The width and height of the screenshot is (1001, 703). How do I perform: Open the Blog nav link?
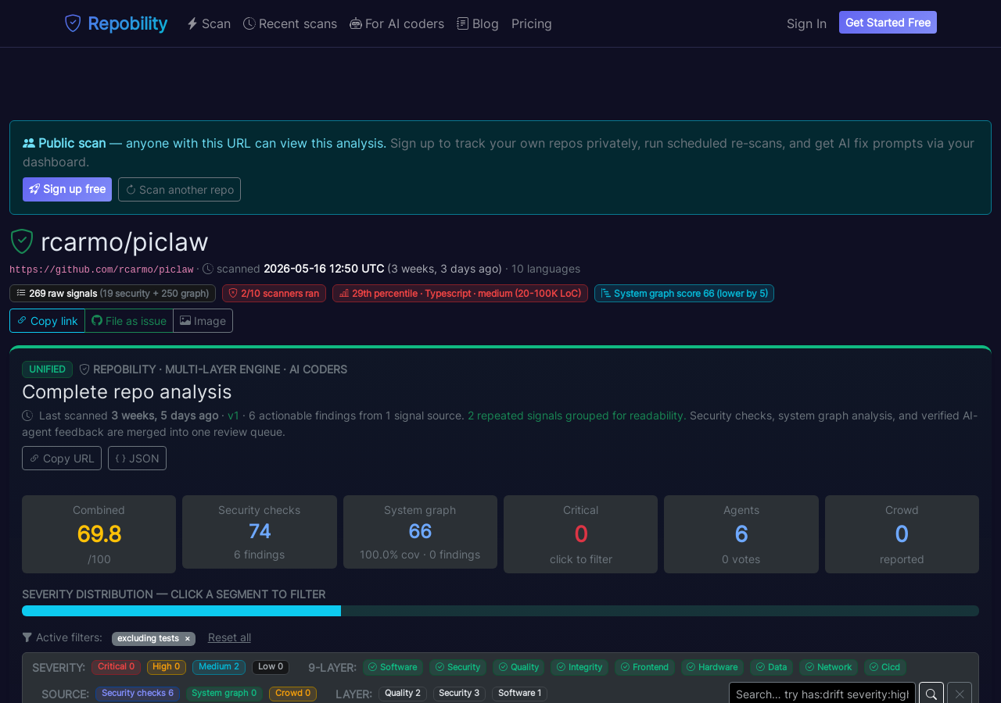coord(478,23)
